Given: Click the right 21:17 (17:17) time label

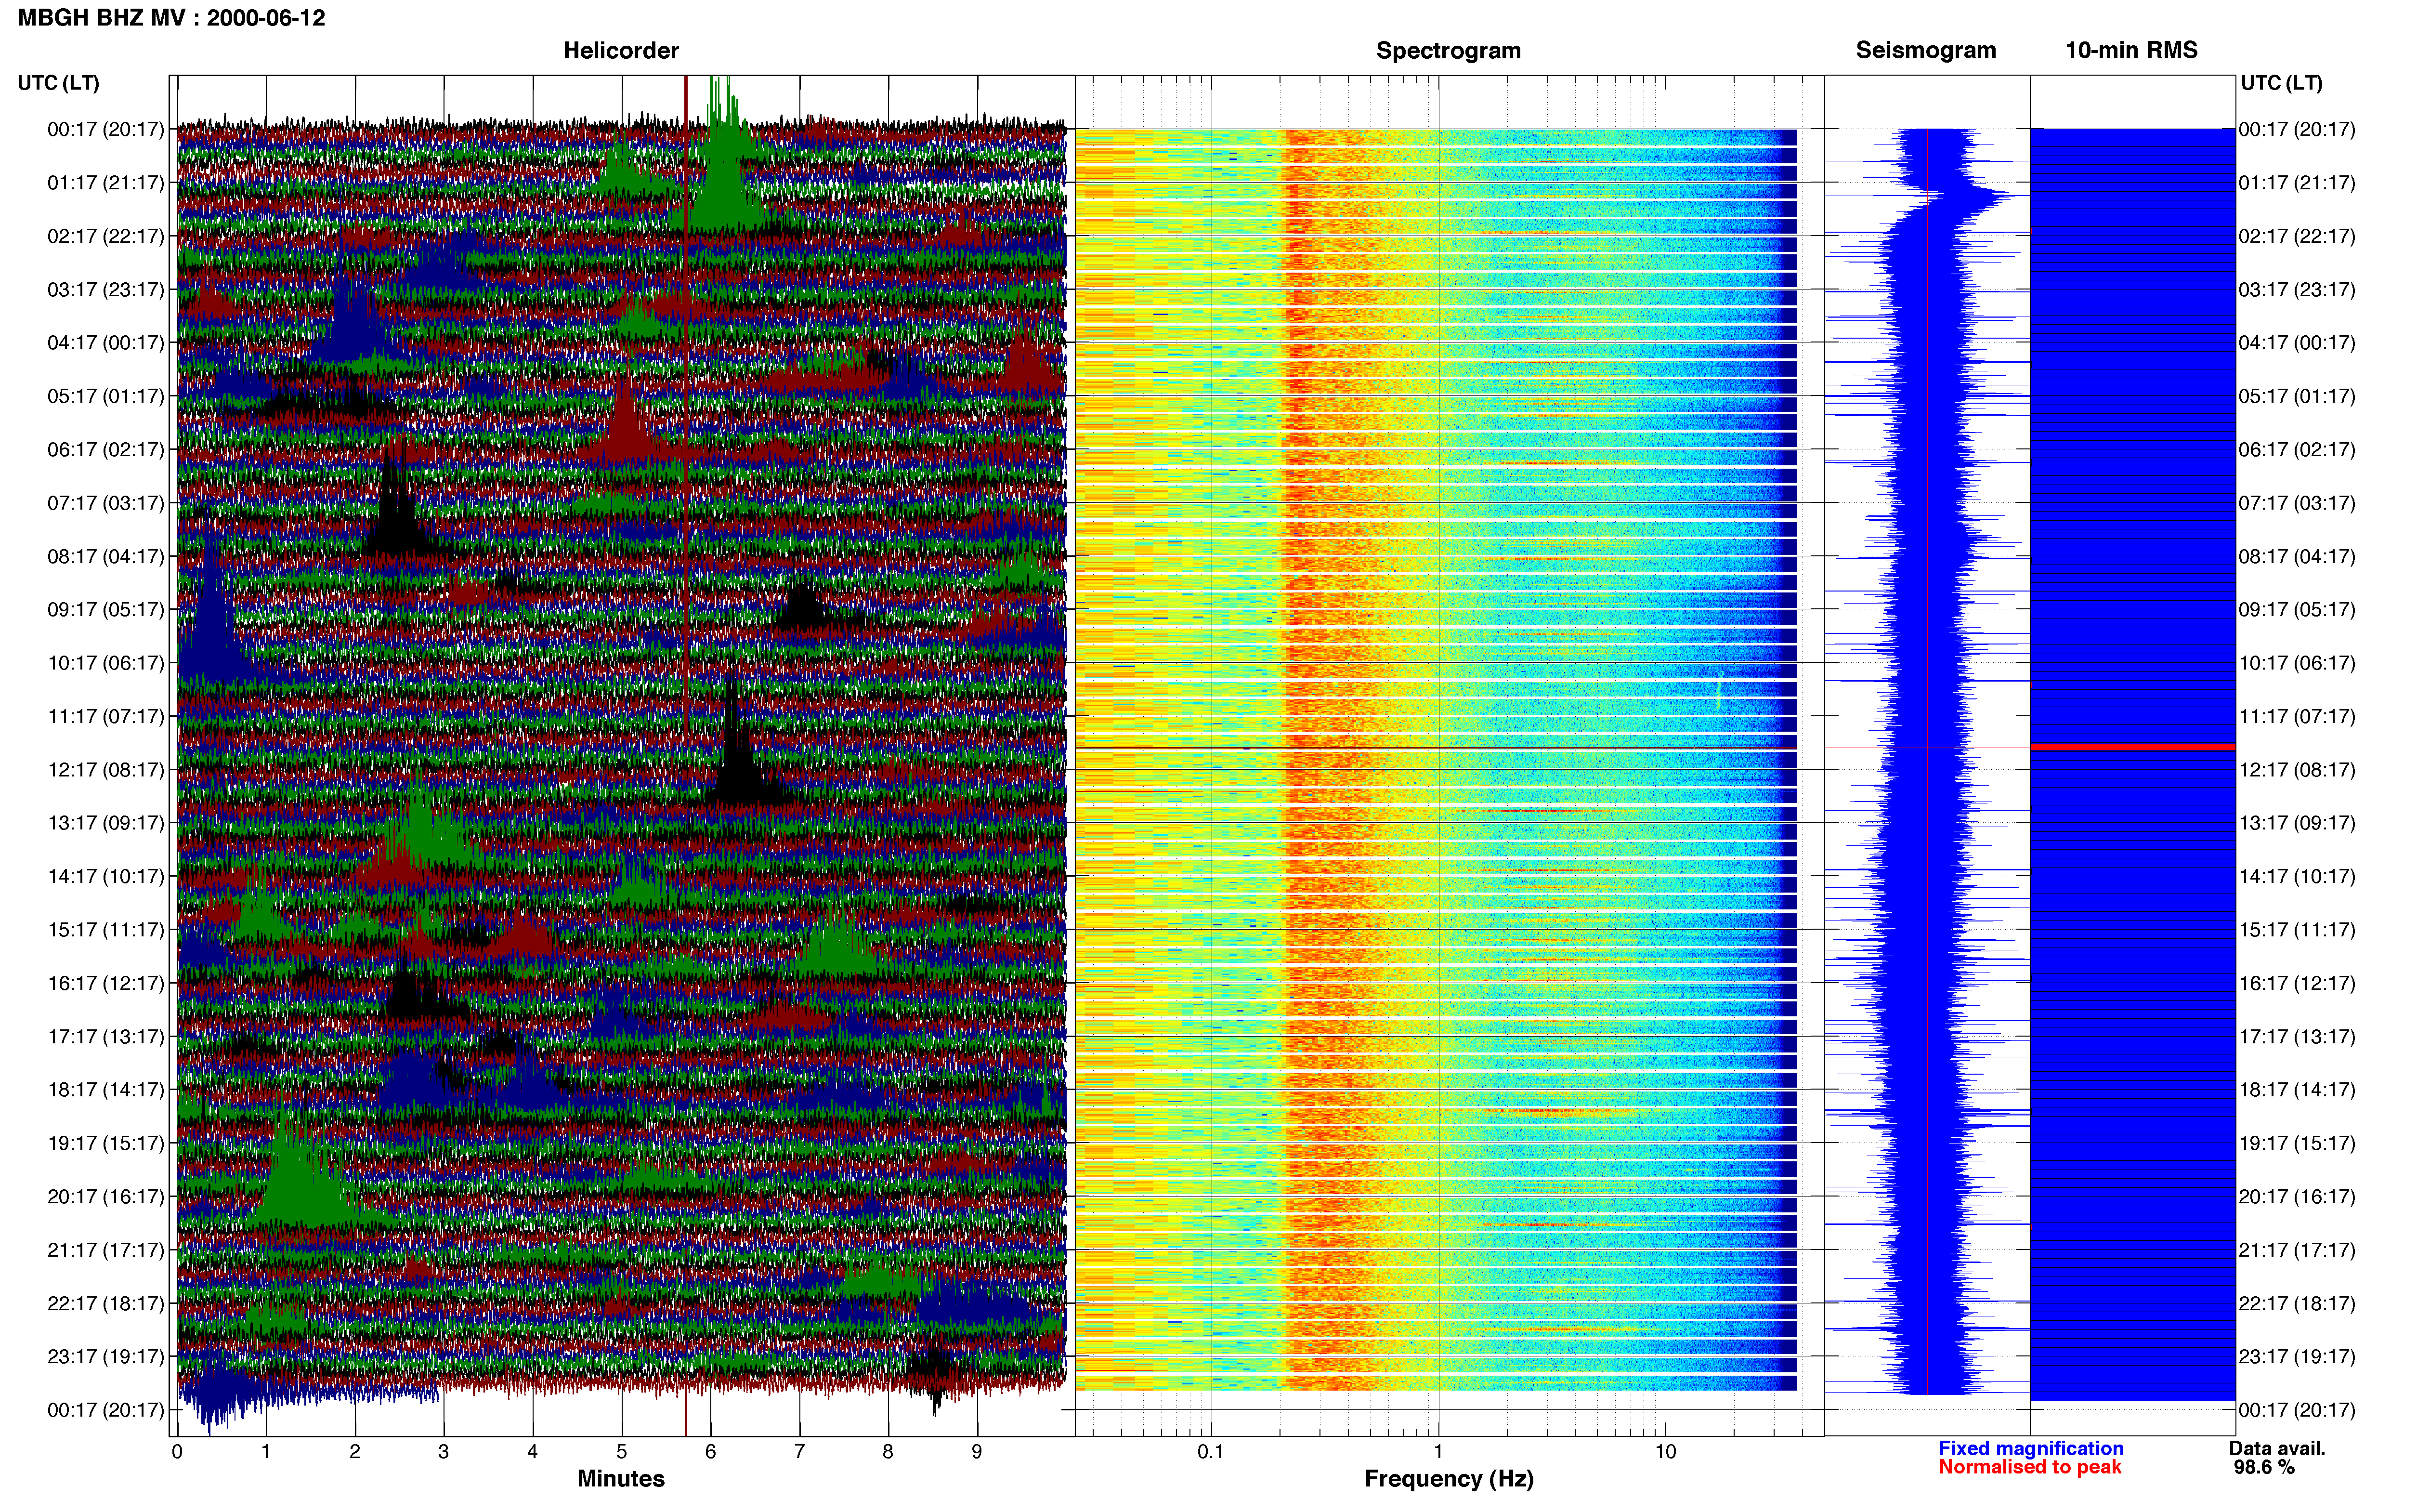Looking at the screenshot, I should (2297, 1250).
